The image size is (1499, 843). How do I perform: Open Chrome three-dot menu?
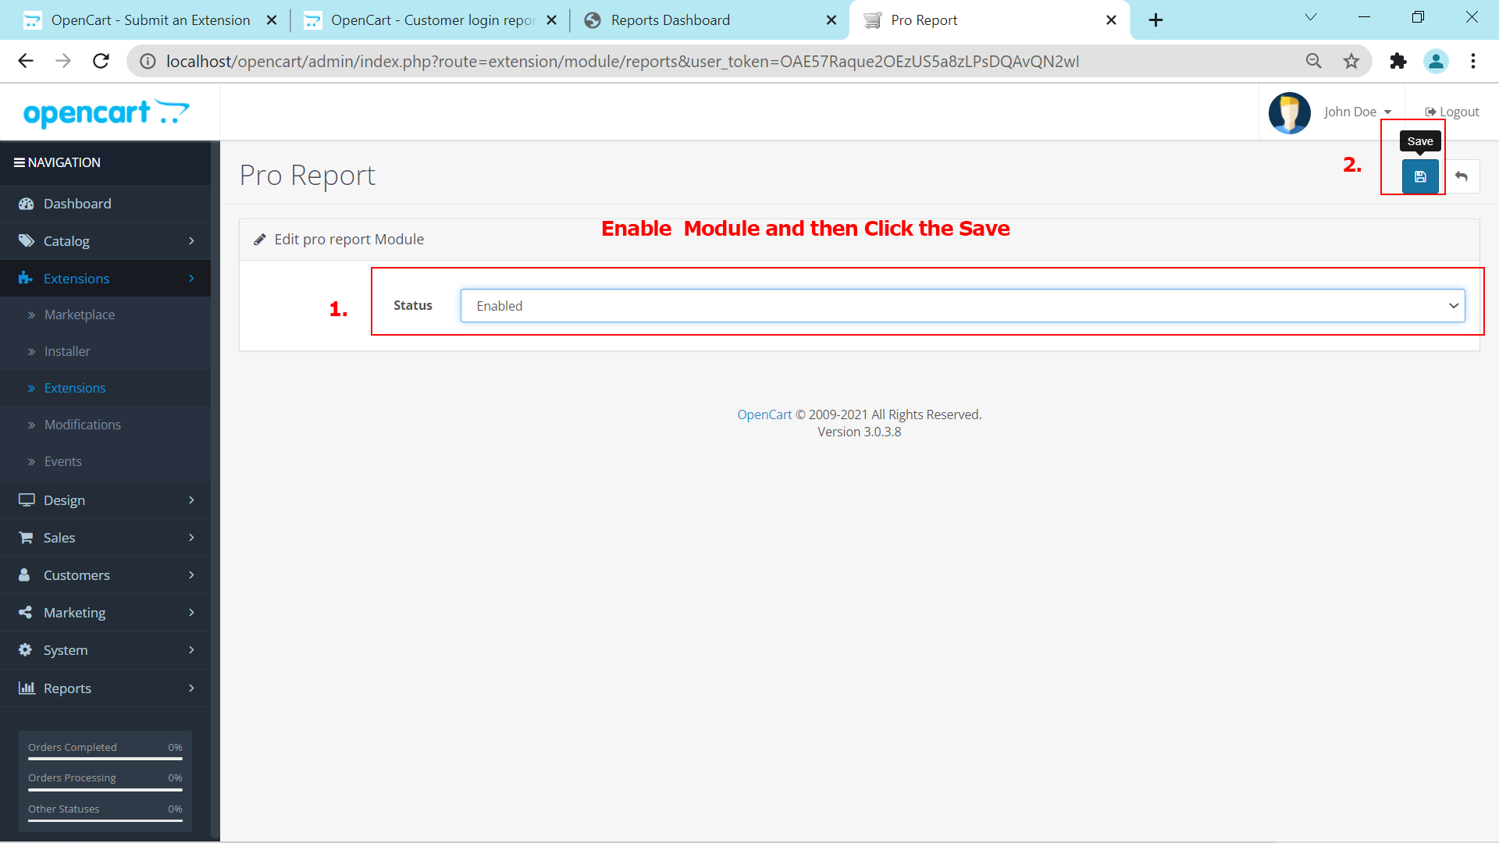tap(1473, 61)
